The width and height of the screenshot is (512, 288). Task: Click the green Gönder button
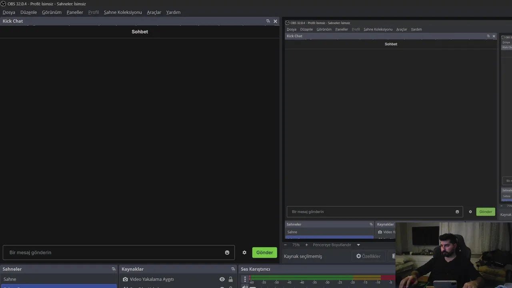point(264,252)
